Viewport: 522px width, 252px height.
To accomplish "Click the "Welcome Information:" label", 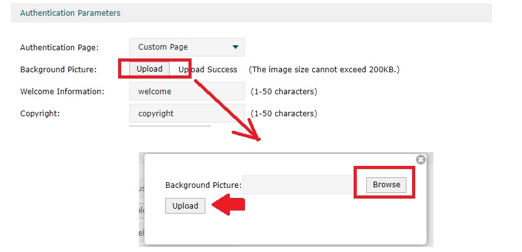I will click(x=62, y=91).
